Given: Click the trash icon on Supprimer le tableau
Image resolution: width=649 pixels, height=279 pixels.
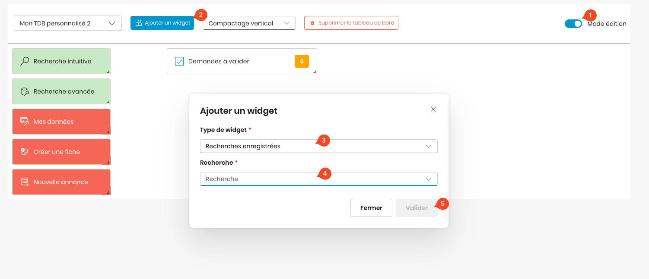Looking at the screenshot, I should (312, 23).
